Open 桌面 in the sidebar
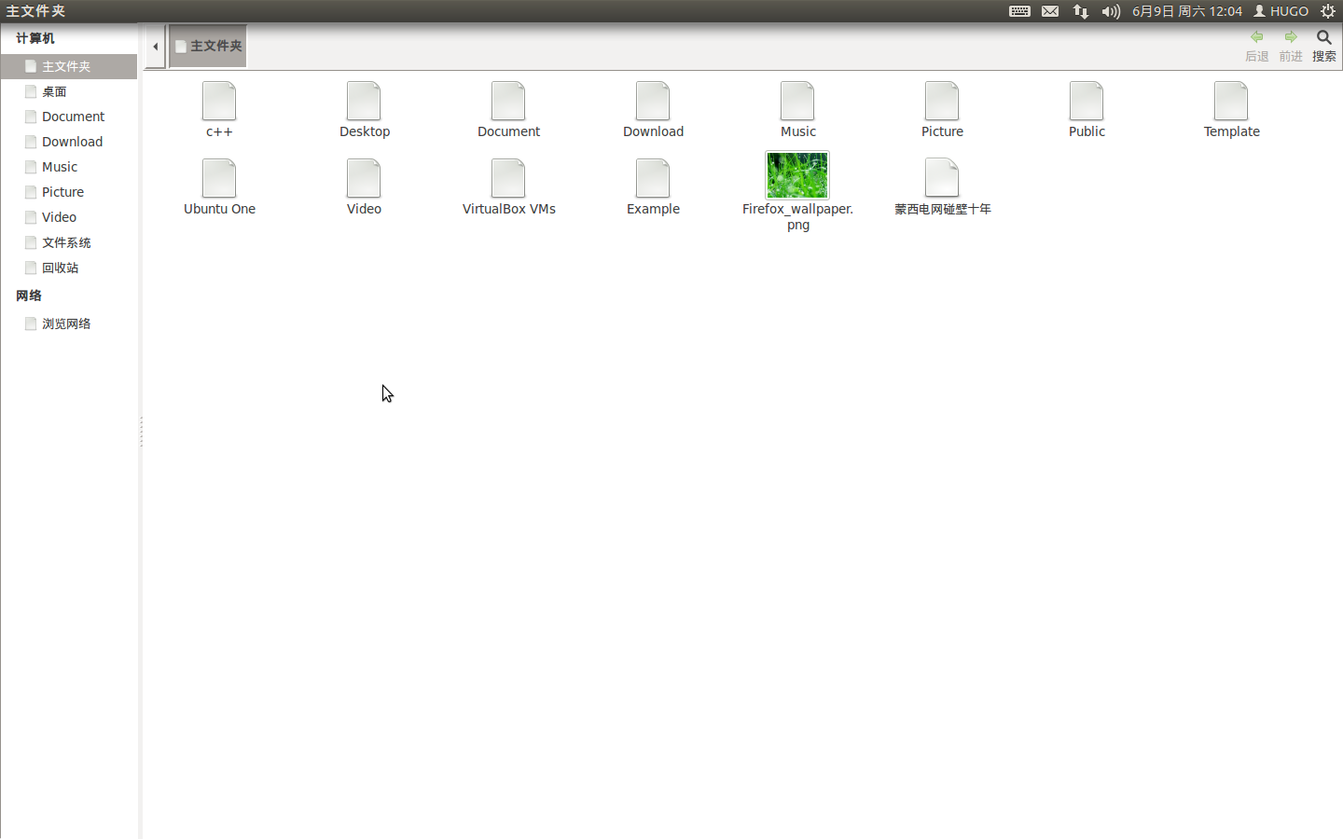The image size is (1343, 839). pos(69,91)
